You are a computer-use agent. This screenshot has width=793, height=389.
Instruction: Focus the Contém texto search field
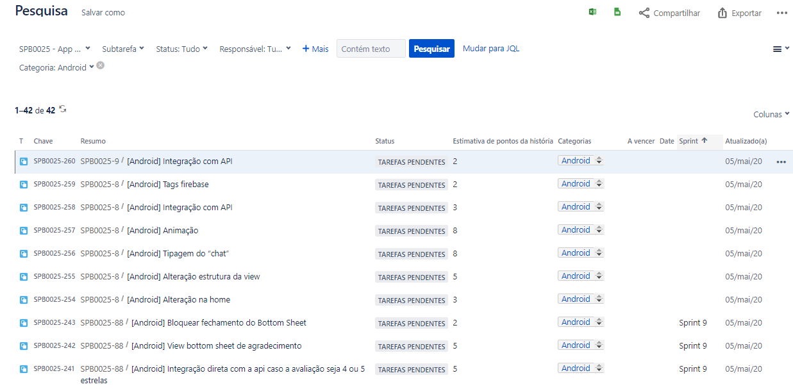[371, 49]
